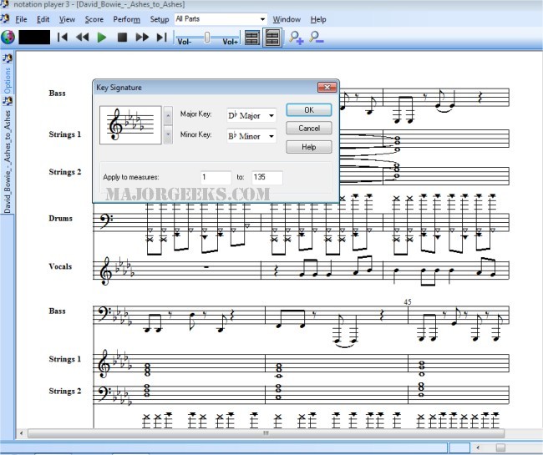Open the All Parts dropdown

click(x=261, y=18)
